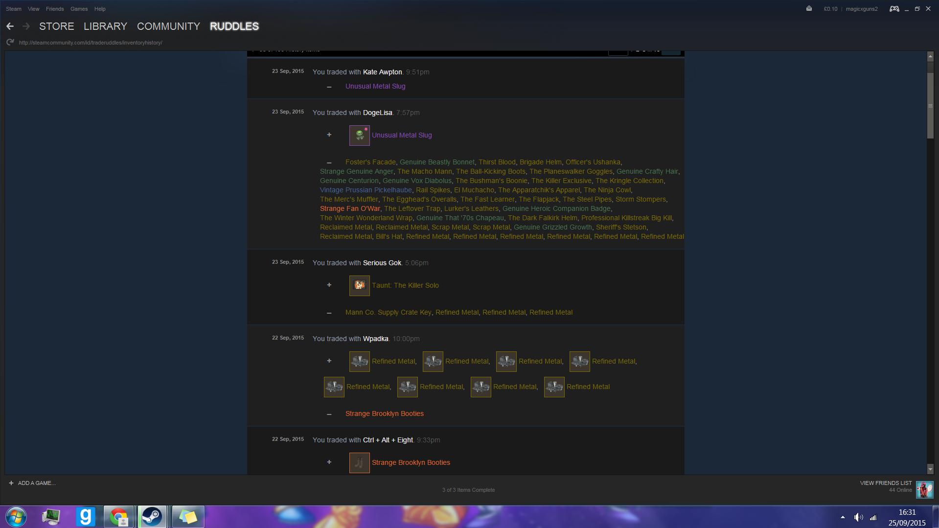Open the magicxguns2 account dropdown

861,9
